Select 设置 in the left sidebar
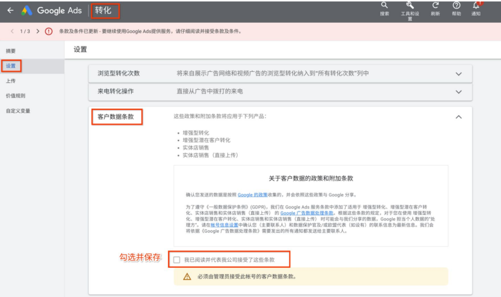This screenshot has width=501, height=297. point(11,66)
